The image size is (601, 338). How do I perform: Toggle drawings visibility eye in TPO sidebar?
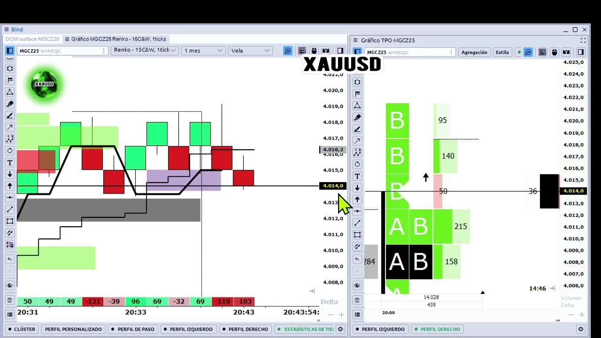[x=357, y=285]
